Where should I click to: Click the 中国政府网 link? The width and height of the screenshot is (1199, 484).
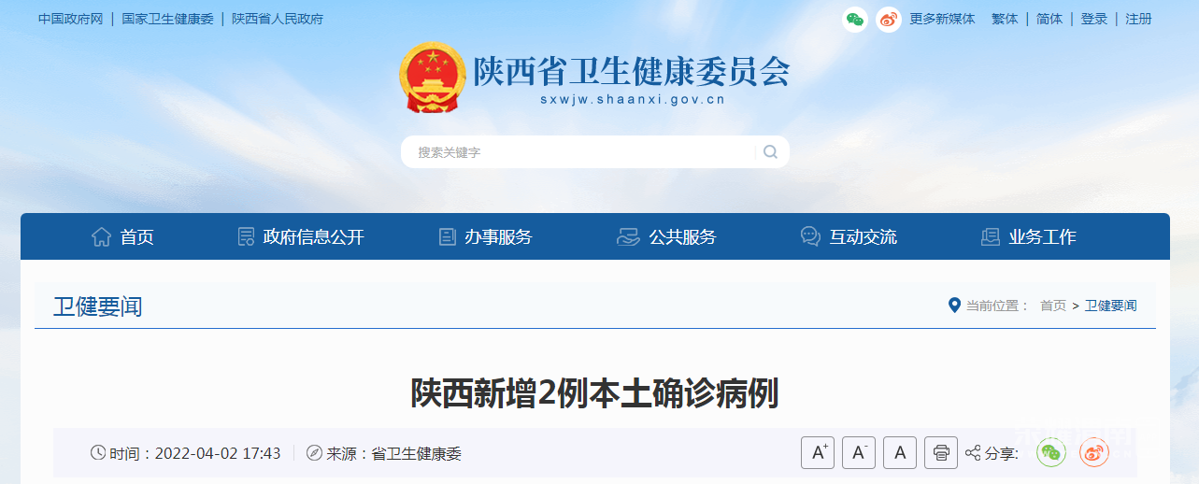click(71, 19)
